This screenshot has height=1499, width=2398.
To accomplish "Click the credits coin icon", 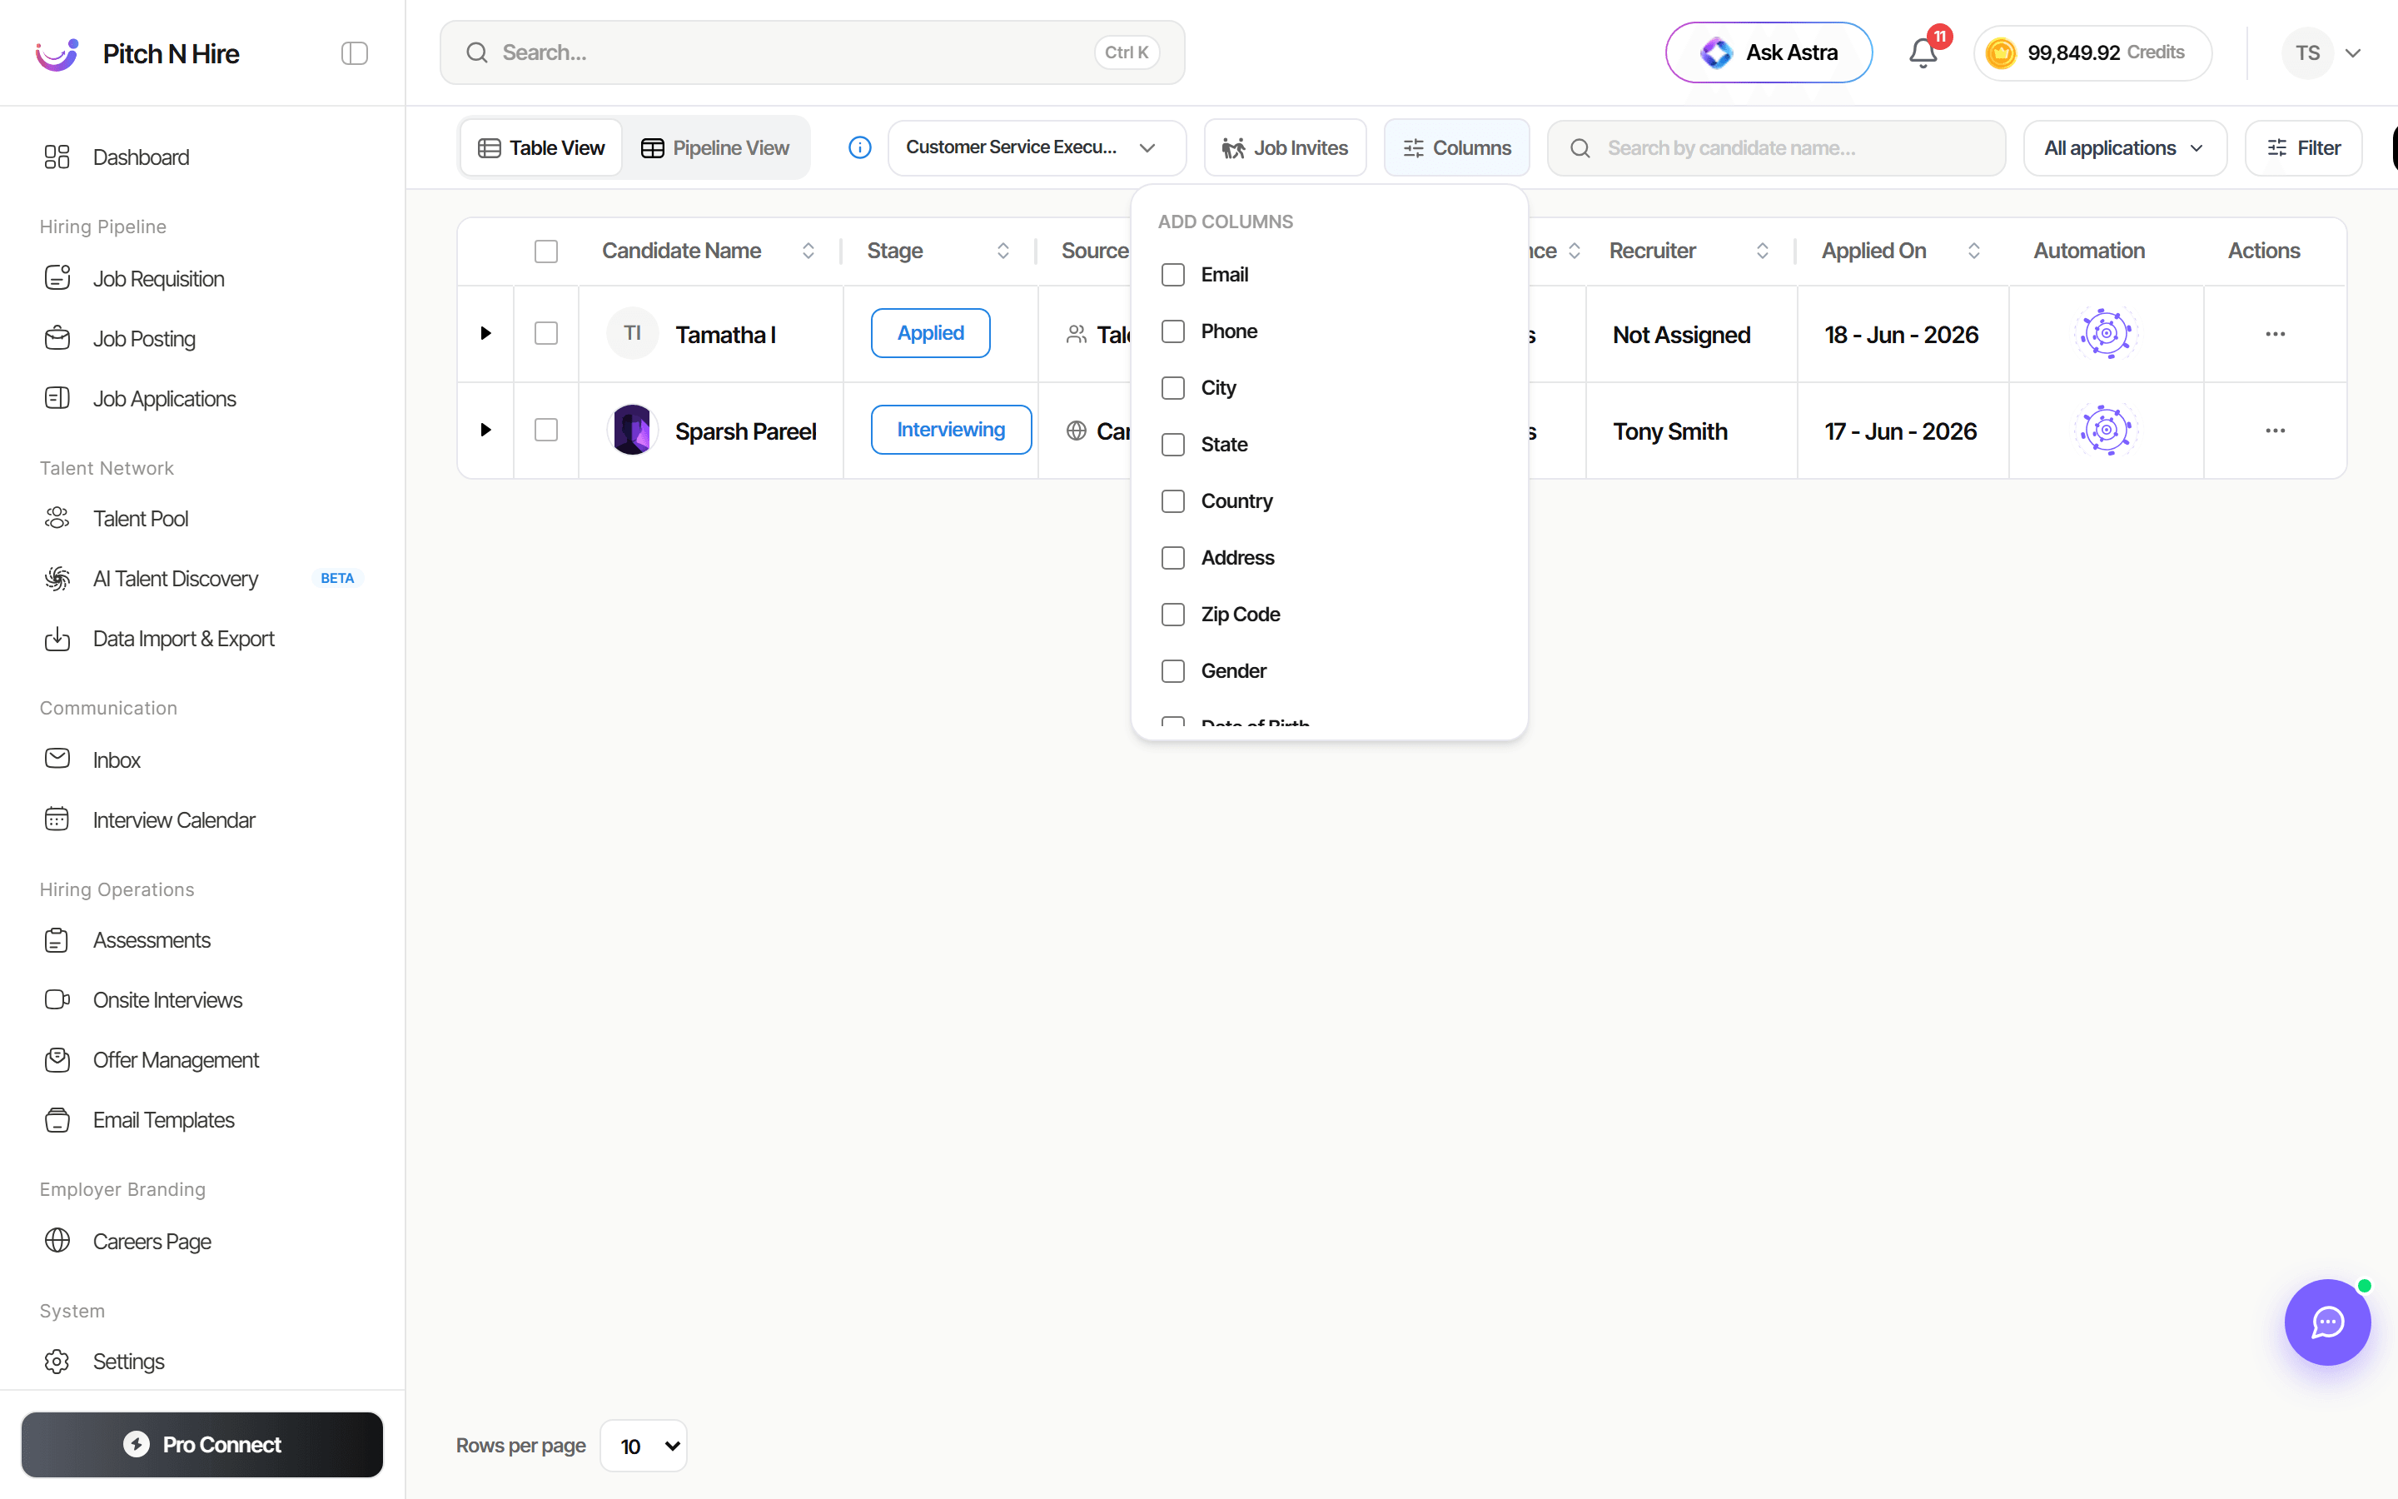I will [x=2001, y=52].
